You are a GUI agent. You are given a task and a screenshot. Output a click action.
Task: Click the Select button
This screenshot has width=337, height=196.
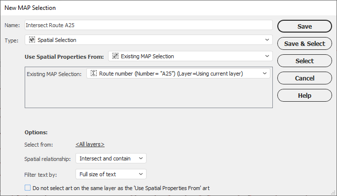point(304,61)
